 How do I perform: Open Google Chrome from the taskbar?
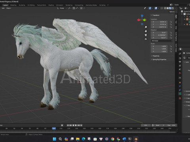click(x=112, y=139)
